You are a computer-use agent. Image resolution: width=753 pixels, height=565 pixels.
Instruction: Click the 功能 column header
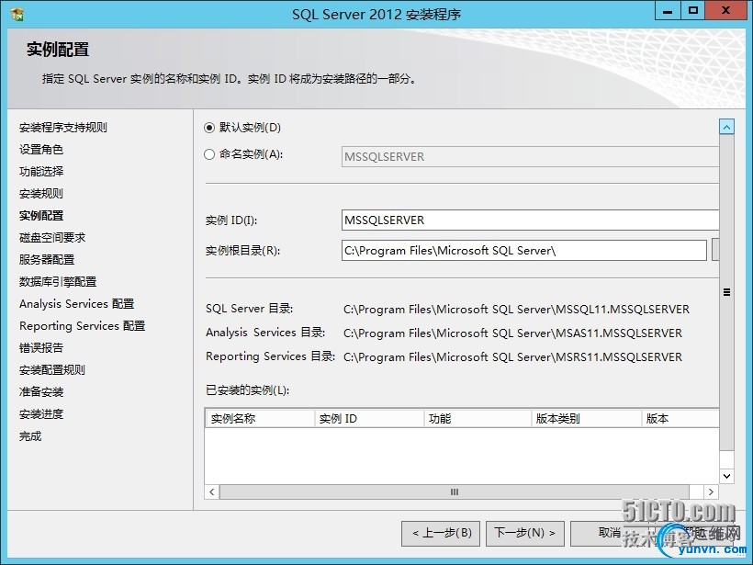pos(478,418)
